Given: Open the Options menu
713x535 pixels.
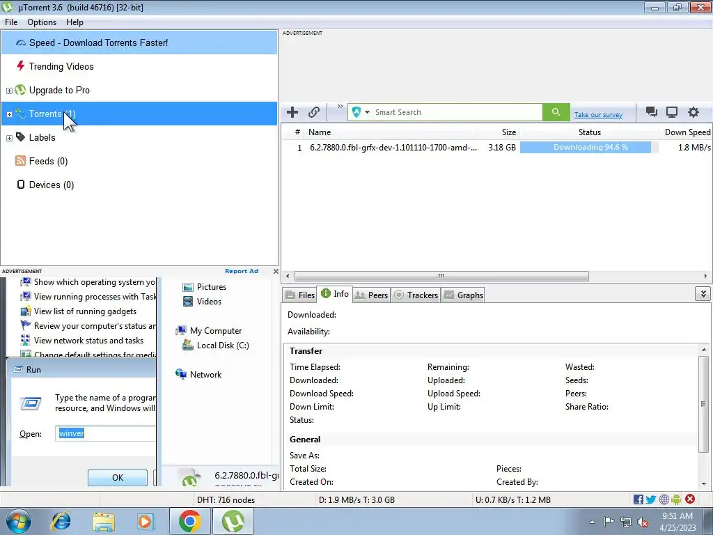Looking at the screenshot, I should (42, 22).
